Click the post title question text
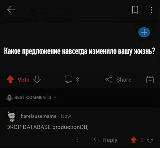This screenshot has height=148, width=160. click(79, 51)
